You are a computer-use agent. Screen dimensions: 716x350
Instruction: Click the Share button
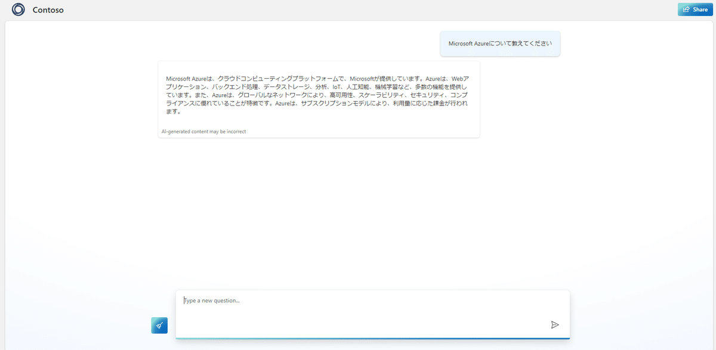(x=695, y=10)
